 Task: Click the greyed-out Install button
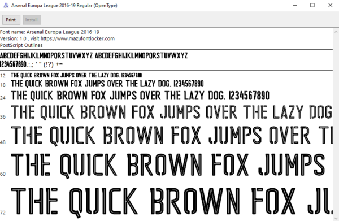(32, 20)
